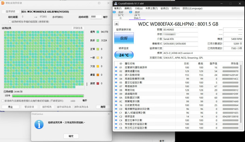245x142 pixels.
Task: Click the 良好 health status button
Action: (x=124, y=38)
